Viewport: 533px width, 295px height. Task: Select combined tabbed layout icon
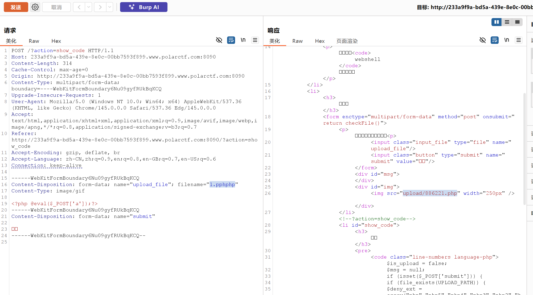click(517, 22)
